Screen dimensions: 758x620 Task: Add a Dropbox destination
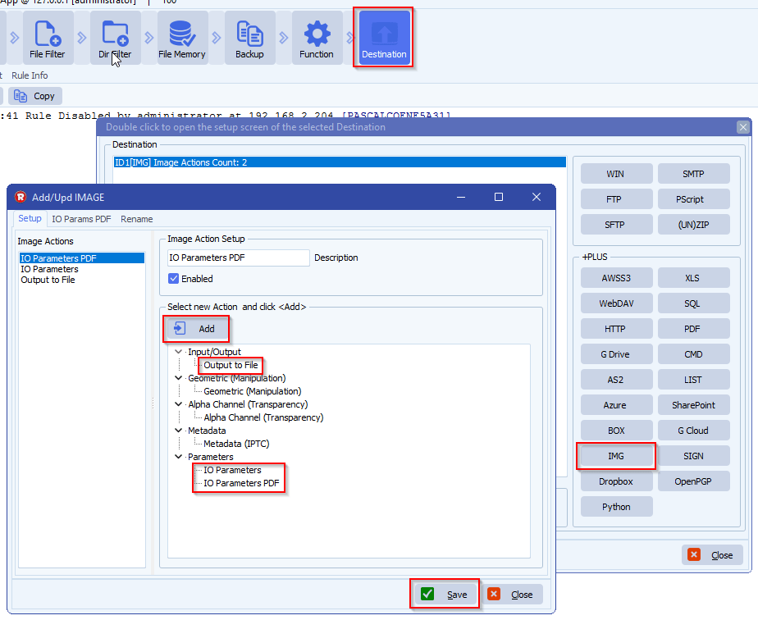click(x=616, y=481)
